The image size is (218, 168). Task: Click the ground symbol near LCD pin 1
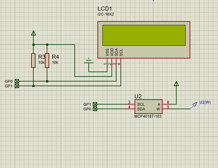[88, 61]
